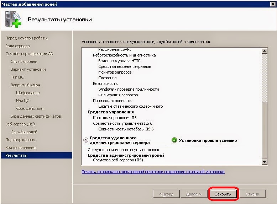The image size is (277, 204).
Task: Open the print or save installation report link
Action: 153,172
